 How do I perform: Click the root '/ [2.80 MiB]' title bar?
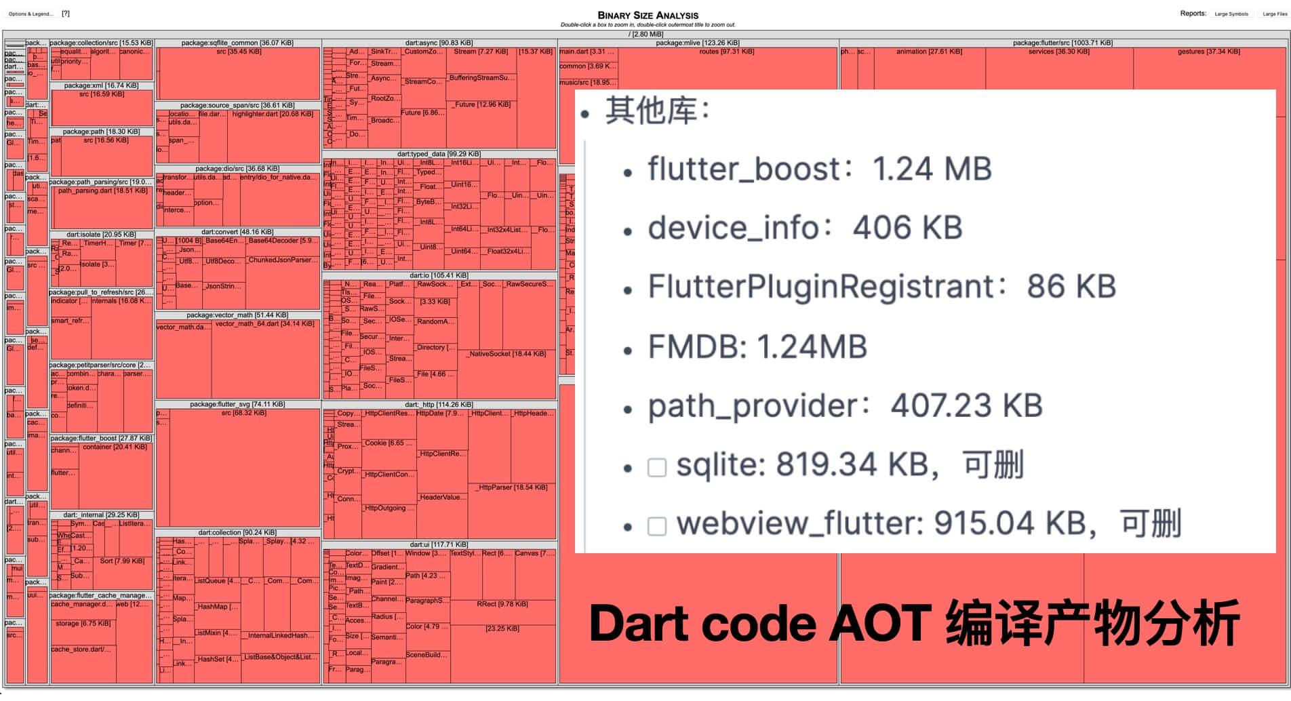point(645,34)
